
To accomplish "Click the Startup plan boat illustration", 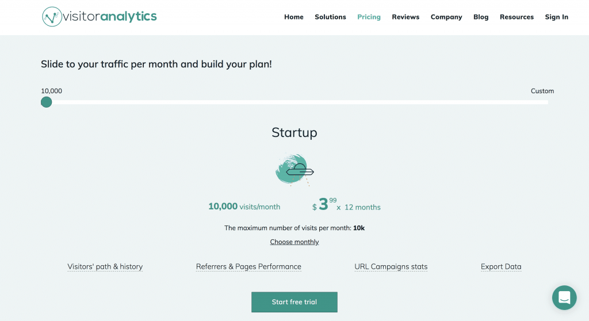I will click(x=294, y=170).
